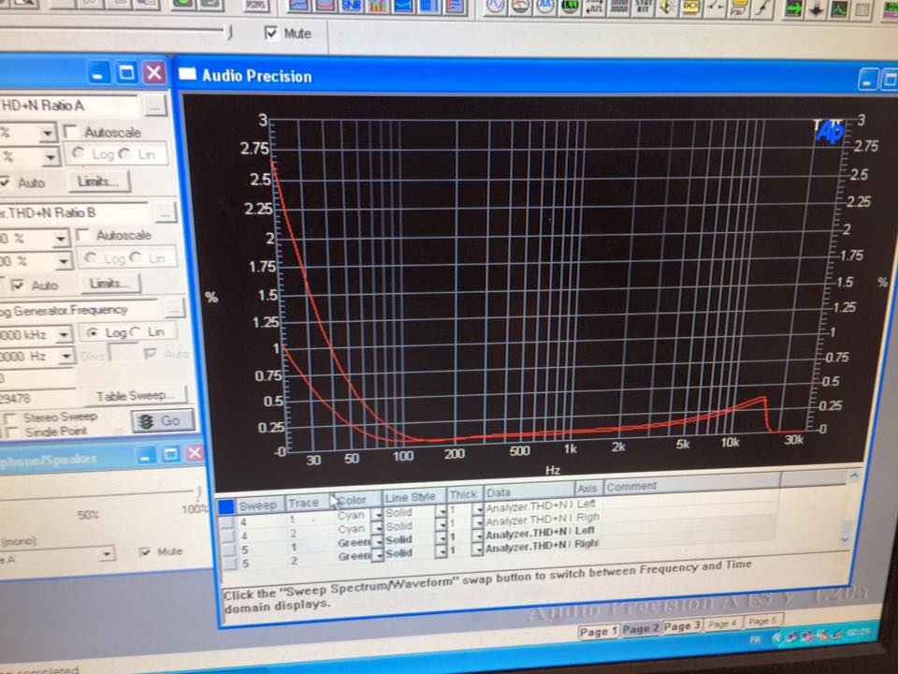
Task: Click the SNR toolbar icon
Action: [x=354, y=6]
